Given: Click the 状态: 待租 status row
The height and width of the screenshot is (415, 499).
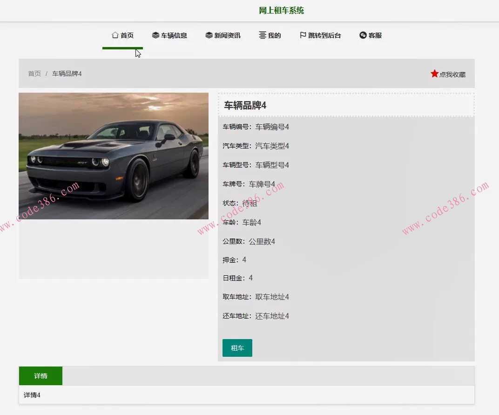Looking at the screenshot, I should (239, 203).
